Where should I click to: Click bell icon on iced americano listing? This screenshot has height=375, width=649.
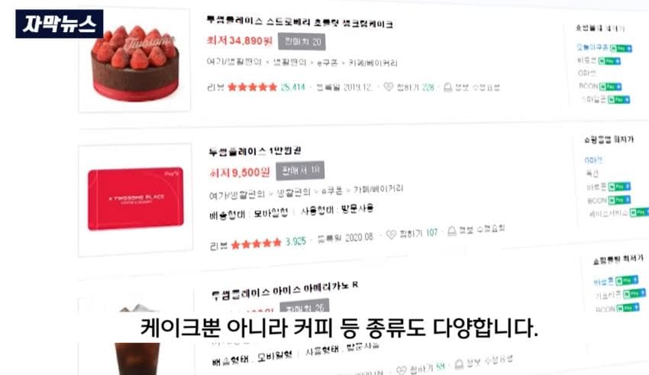click(459, 364)
